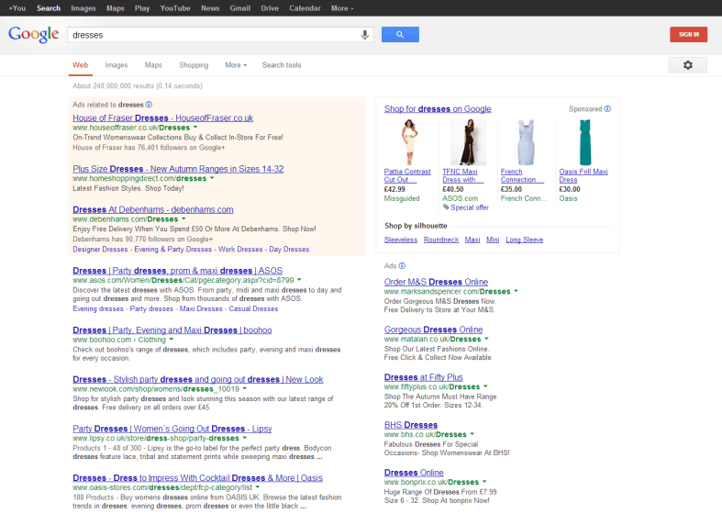Expand arrow beside matalan.co.uk/Dresses URL
This screenshot has width=722, height=514.
[x=486, y=339]
